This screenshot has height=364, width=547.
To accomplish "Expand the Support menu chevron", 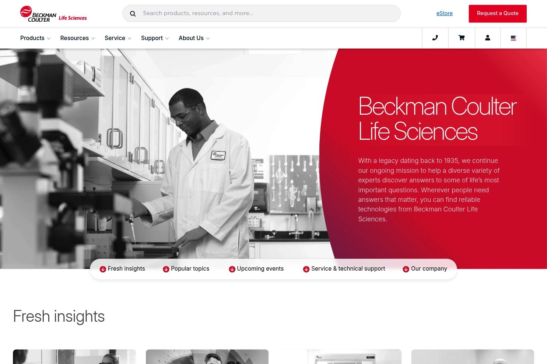I will click(x=167, y=39).
